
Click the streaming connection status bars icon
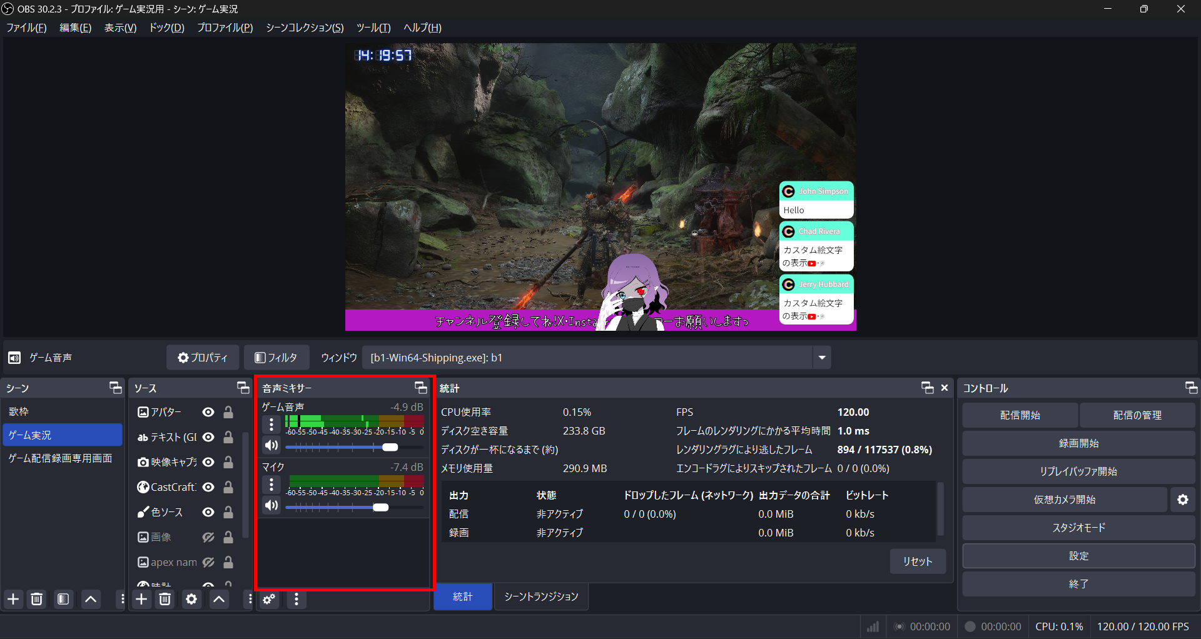(x=873, y=626)
